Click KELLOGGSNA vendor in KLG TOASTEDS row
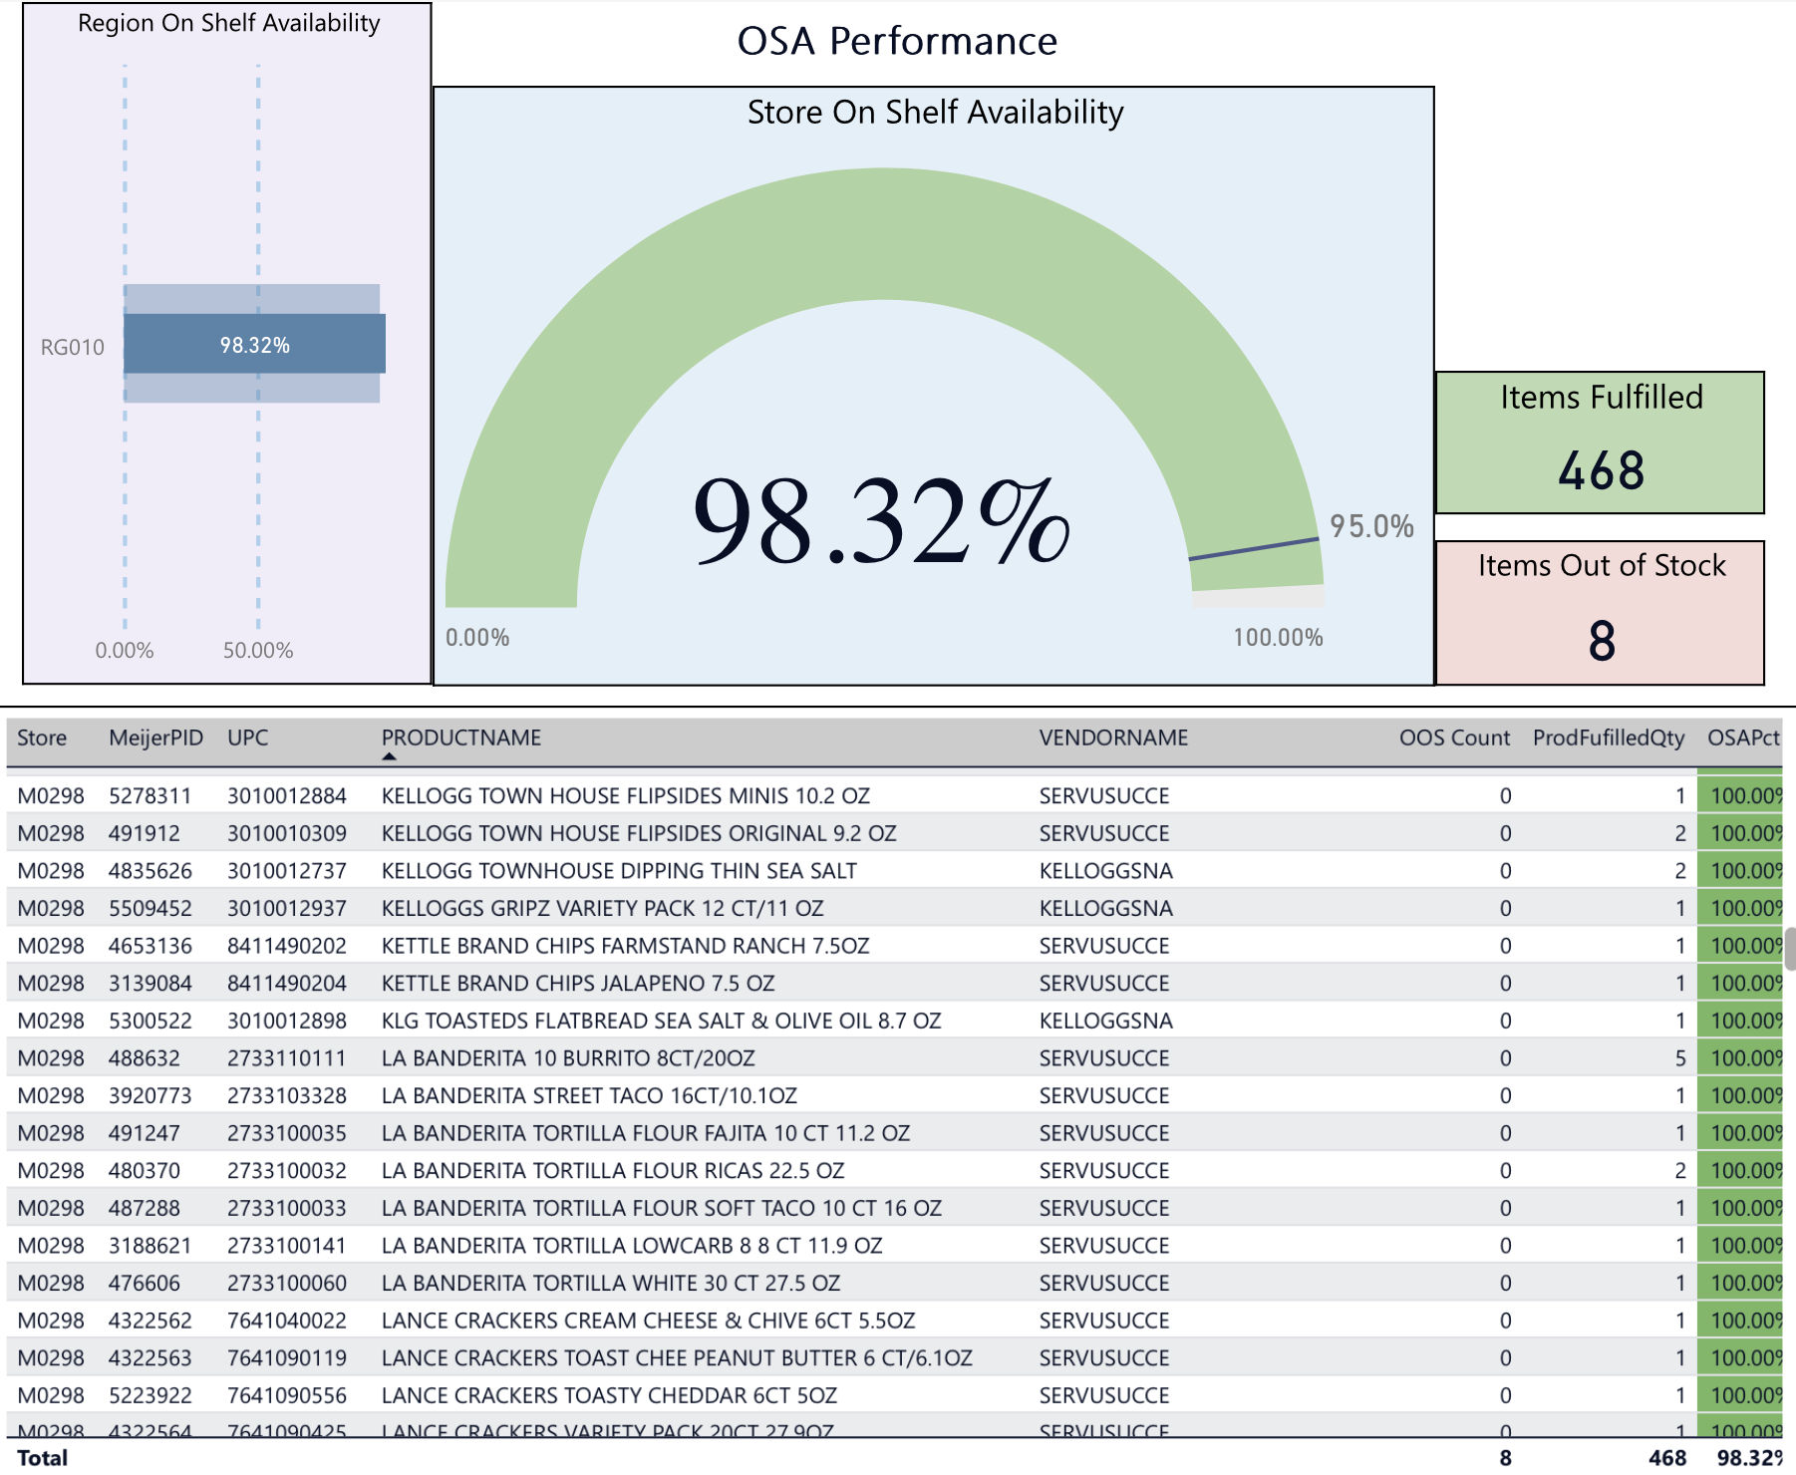The image size is (1796, 1475). click(x=1105, y=1022)
